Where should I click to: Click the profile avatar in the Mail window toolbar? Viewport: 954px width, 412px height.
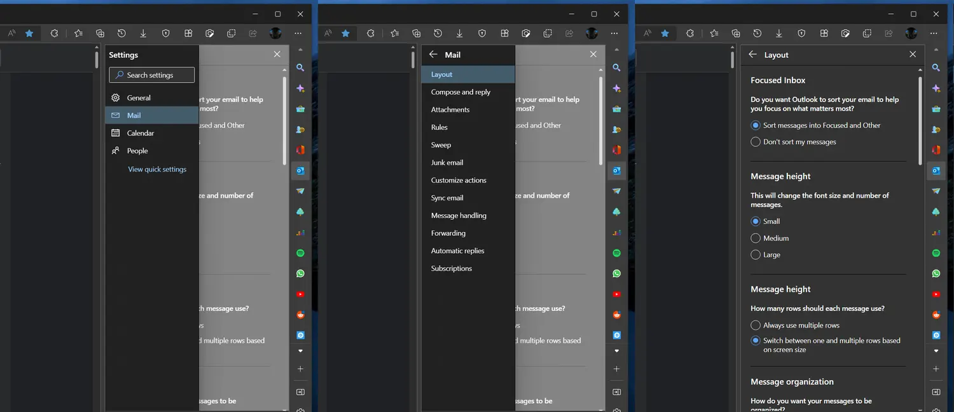[x=591, y=34]
